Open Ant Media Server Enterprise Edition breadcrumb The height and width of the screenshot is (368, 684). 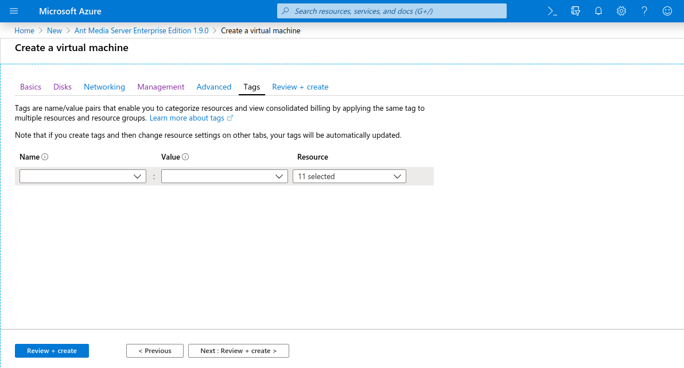click(141, 30)
